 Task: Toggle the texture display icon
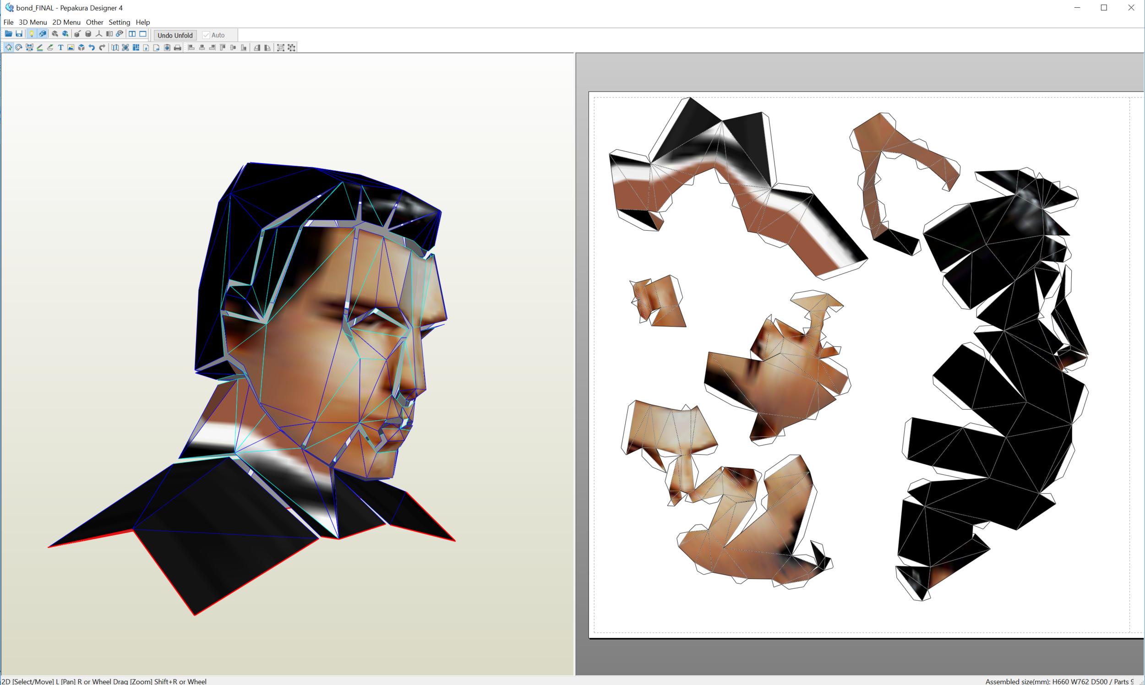[43, 34]
